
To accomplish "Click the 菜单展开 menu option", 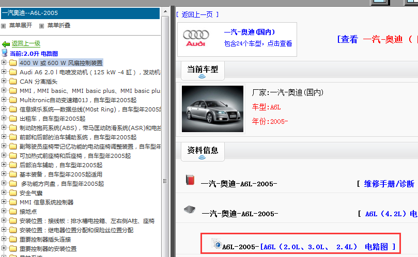I will 21,26.
